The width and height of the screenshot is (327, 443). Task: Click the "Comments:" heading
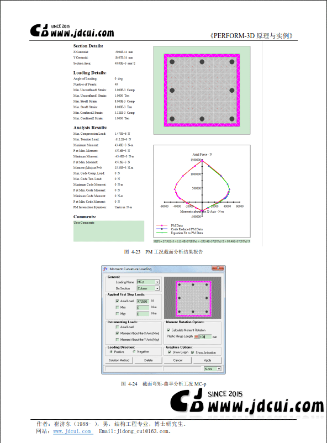pyautogui.click(x=85, y=217)
